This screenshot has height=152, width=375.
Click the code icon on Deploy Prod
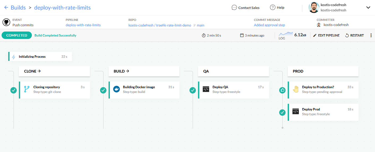pos(296,111)
